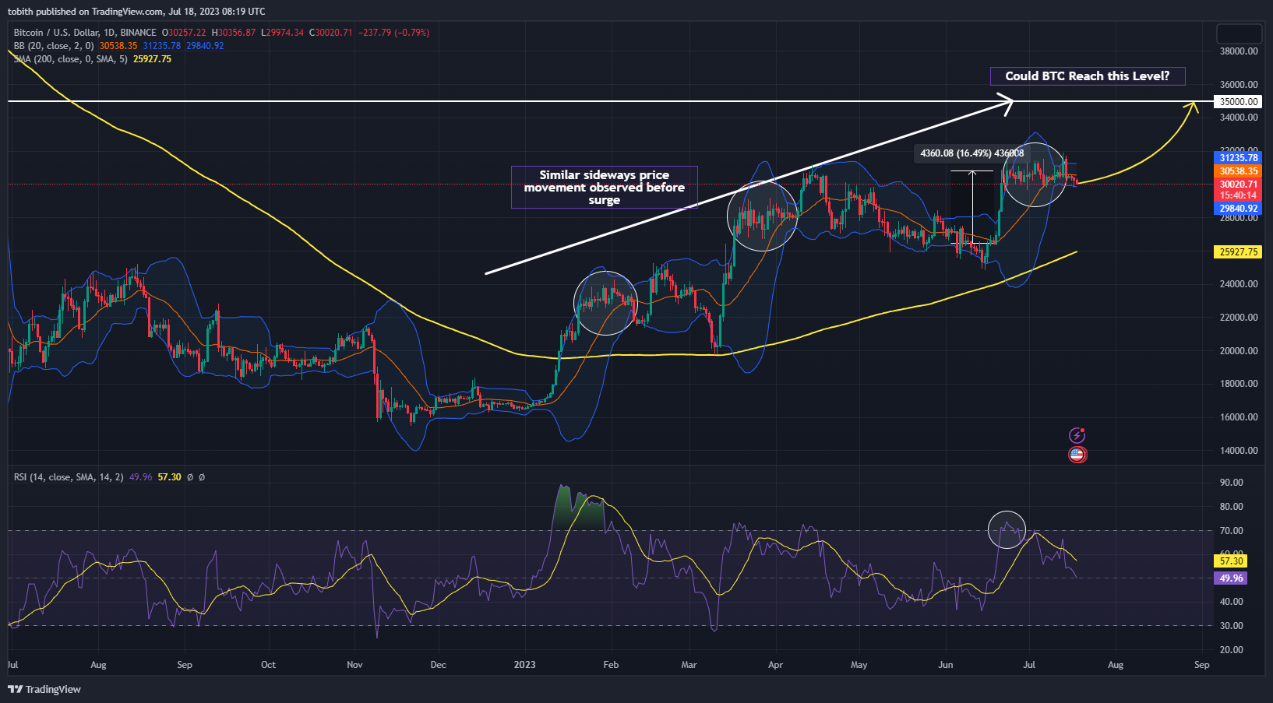This screenshot has width=1273, height=703.
Task: Click the Dec label on time axis
Action: (x=439, y=665)
